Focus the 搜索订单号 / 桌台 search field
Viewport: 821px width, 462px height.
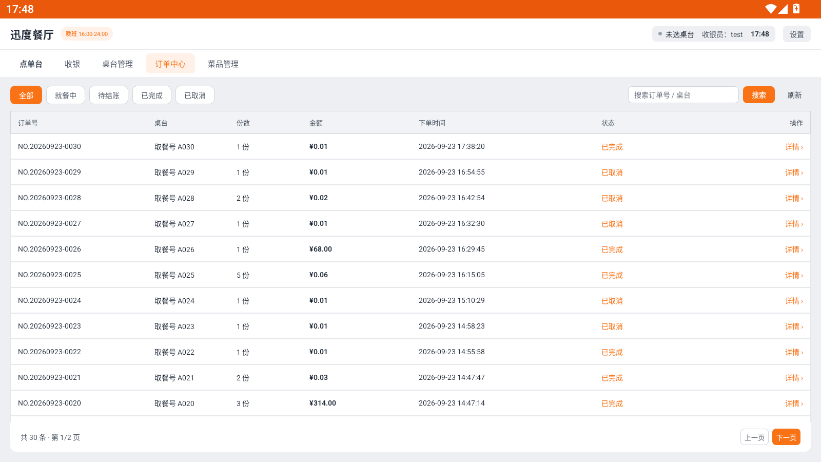tap(683, 95)
